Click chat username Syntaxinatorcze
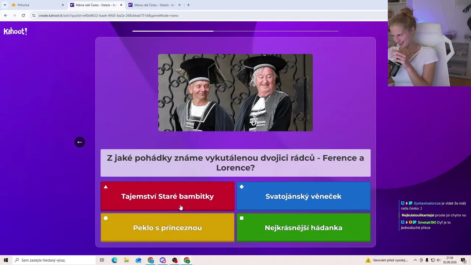Screen dimensions: 471x265 (427, 203)
